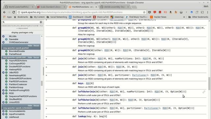Click the PartitionCoalescer trait icon

tap(6, 84)
